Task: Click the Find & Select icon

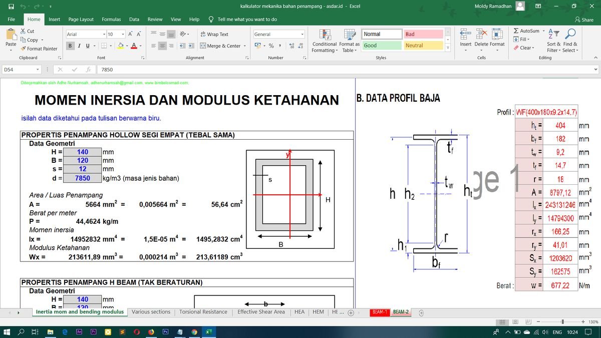Action: pos(570,35)
